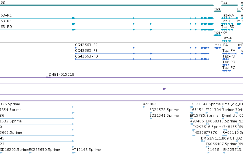
Task: Open the Taz-RD transcript label
Action: click(x=228, y=27)
